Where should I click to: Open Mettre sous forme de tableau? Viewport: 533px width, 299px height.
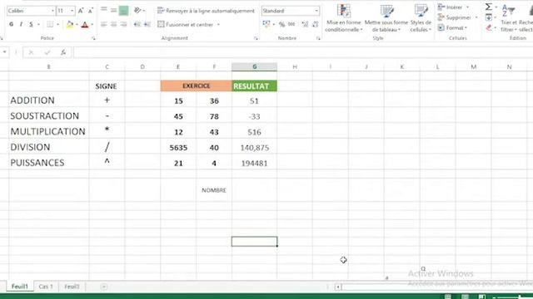tap(386, 17)
